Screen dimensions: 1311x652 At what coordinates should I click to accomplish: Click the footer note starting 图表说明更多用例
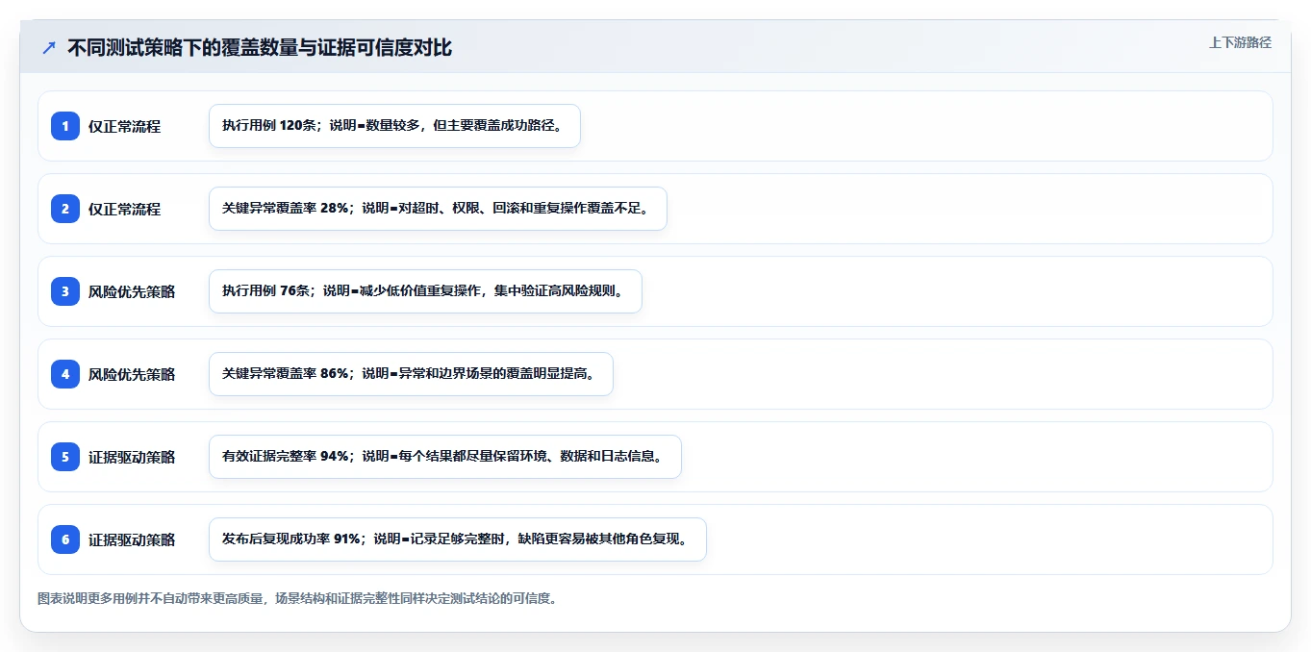pos(297,598)
